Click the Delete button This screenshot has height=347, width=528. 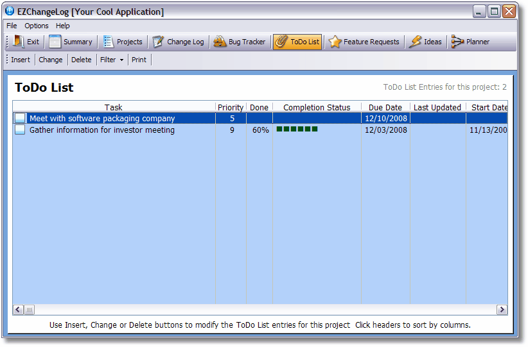point(81,60)
